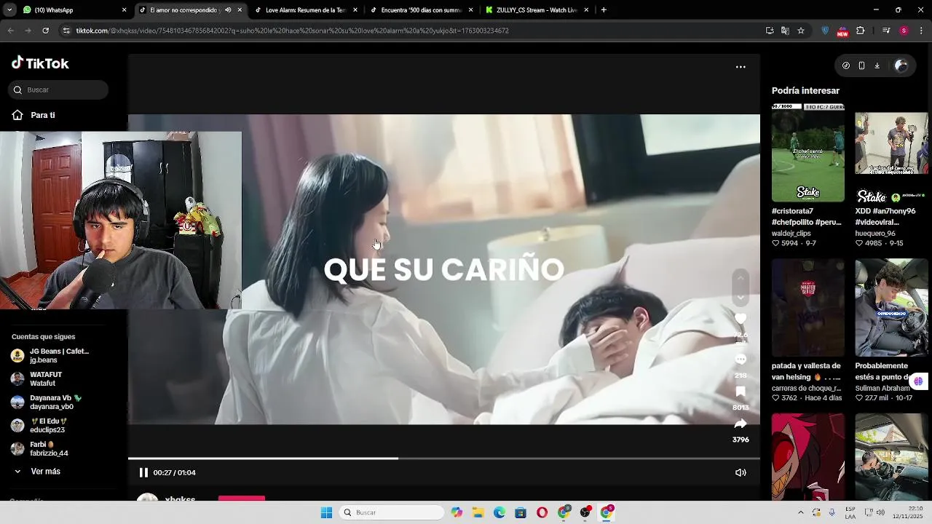Open Probablemente estés a punto thumbnail
This screenshot has height=524, width=932.
point(891,308)
